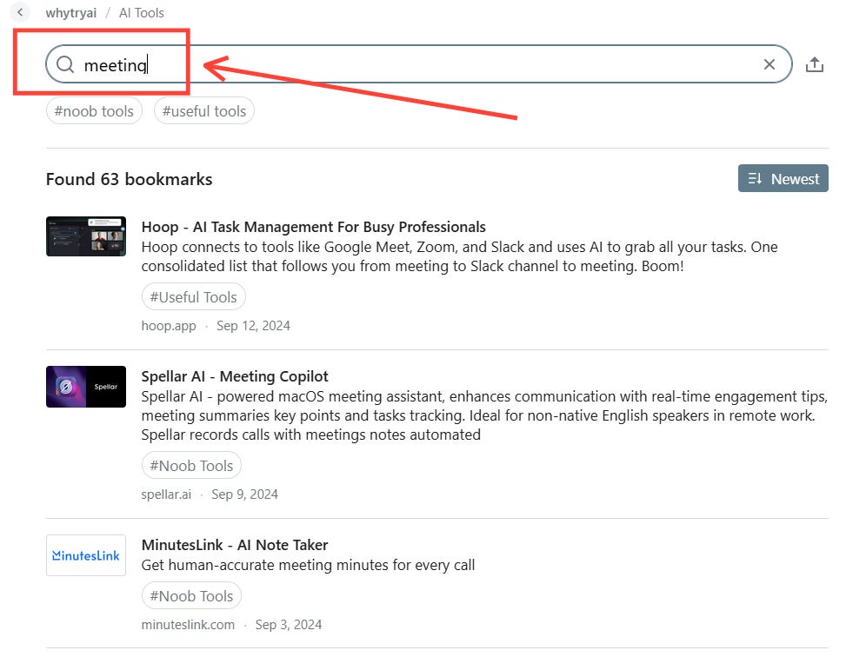Open the AI Tools breadcrumb
The width and height of the screenshot is (846, 657).
click(142, 12)
